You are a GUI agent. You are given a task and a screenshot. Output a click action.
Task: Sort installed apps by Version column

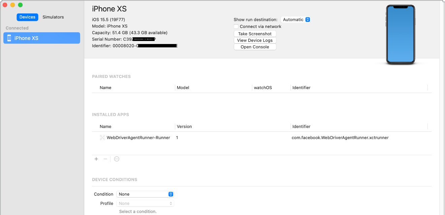coord(184,126)
